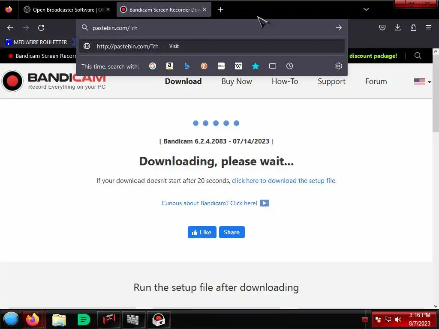Screen dimensions: 439x329
Task: Expand the list all tabs chevron
Action: (x=366, y=9)
